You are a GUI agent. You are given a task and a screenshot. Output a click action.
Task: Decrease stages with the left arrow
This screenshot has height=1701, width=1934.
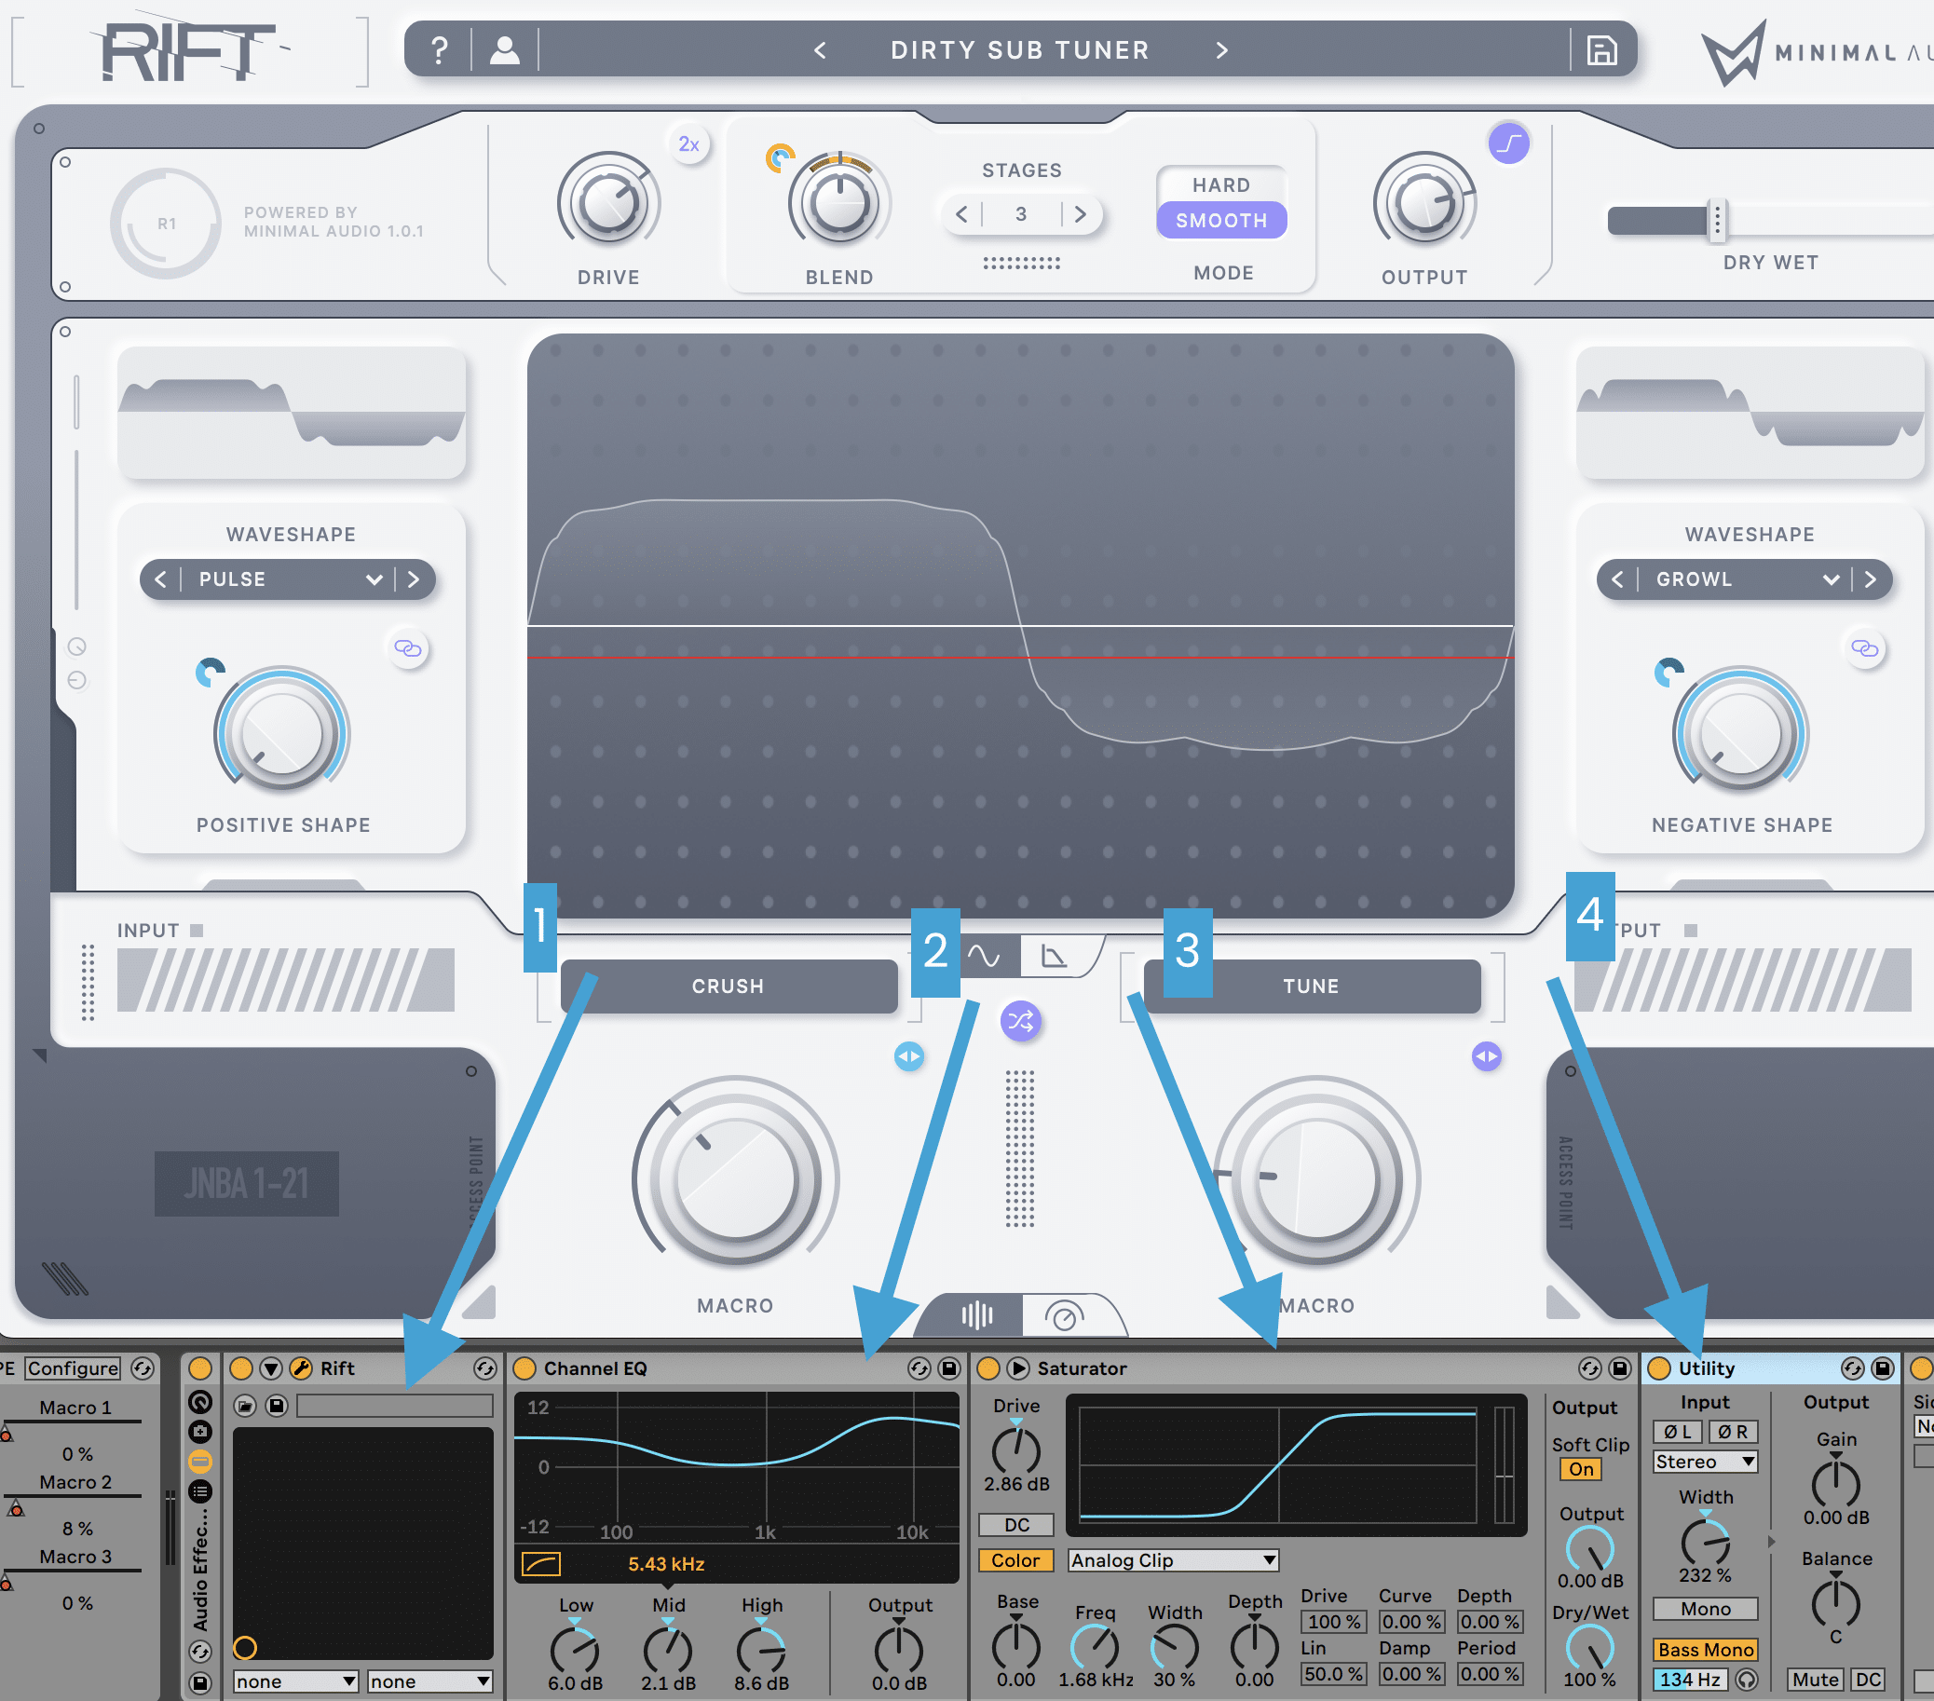(961, 214)
